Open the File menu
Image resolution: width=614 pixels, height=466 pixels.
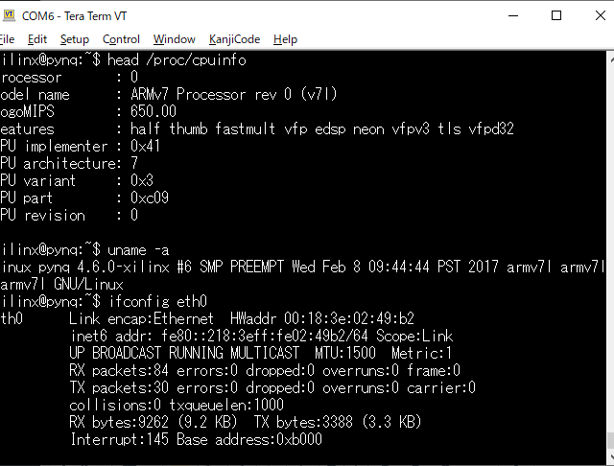[6, 39]
